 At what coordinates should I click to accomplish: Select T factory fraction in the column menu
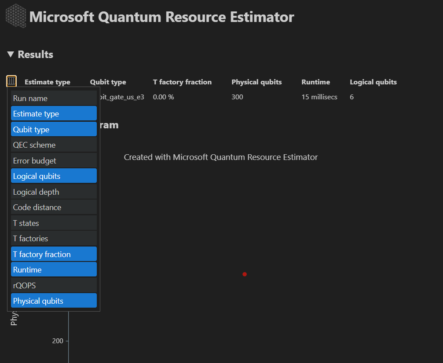(54, 254)
